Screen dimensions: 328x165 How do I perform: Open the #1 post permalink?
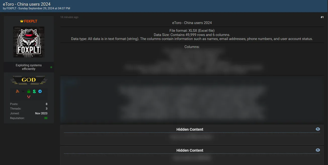click(x=322, y=17)
